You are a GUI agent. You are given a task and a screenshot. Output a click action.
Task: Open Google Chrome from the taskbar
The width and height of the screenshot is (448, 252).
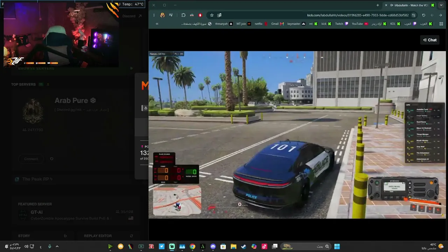(x=192, y=246)
